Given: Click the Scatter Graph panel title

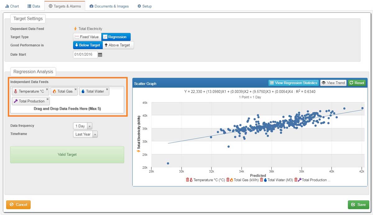Looking at the screenshot, I should (x=145, y=84).
